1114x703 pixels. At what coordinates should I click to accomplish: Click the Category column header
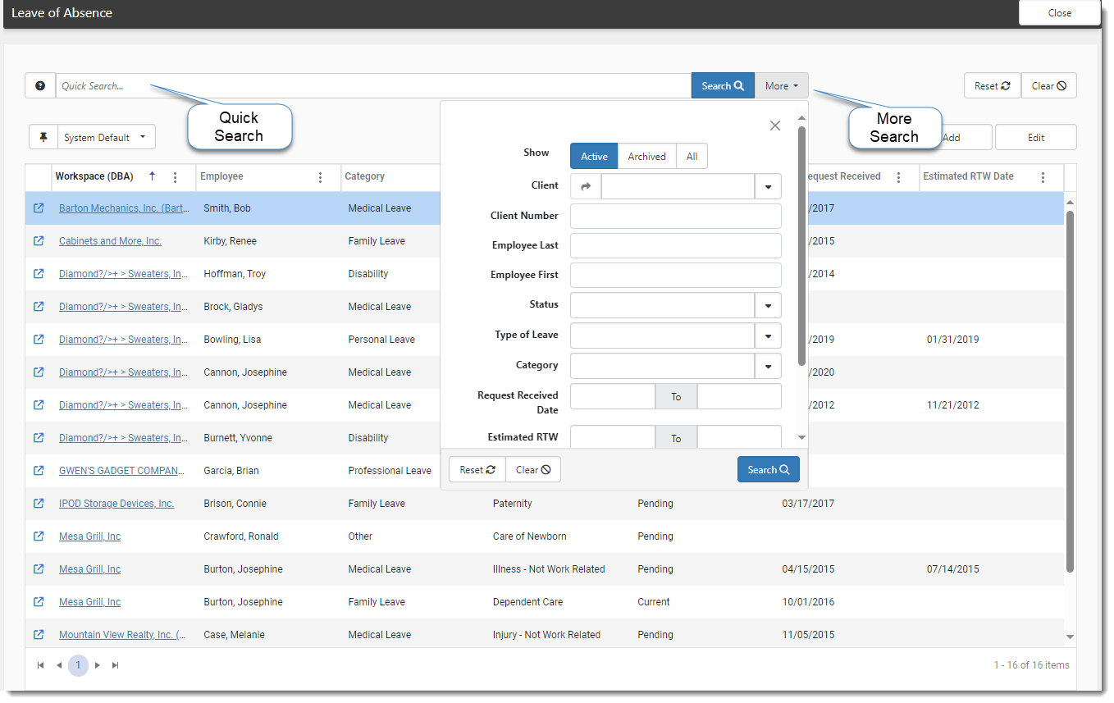tap(364, 176)
